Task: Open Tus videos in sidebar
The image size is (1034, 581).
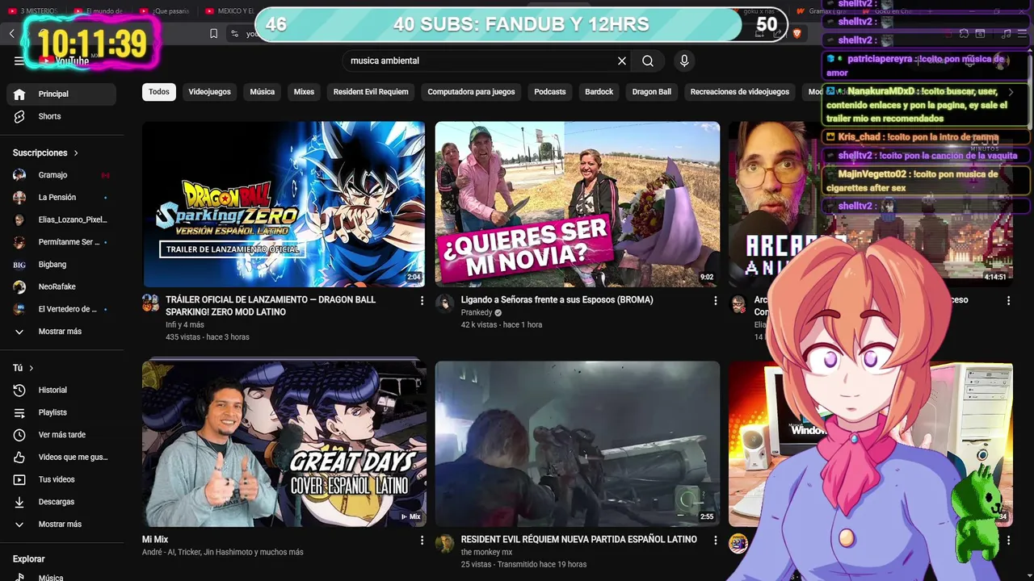Action: (x=61, y=479)
